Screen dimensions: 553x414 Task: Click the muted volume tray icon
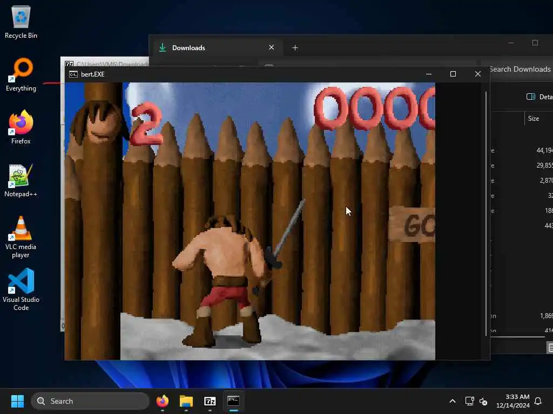[483, 401]
